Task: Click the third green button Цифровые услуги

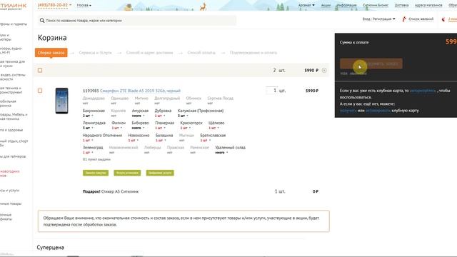Action: tap(160, 173)
